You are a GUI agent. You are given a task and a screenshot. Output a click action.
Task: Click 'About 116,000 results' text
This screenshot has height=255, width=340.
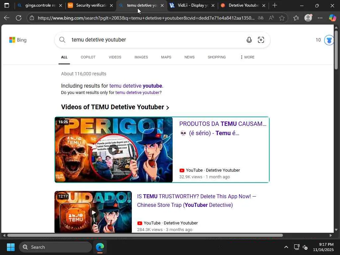[x=84, y=74]
